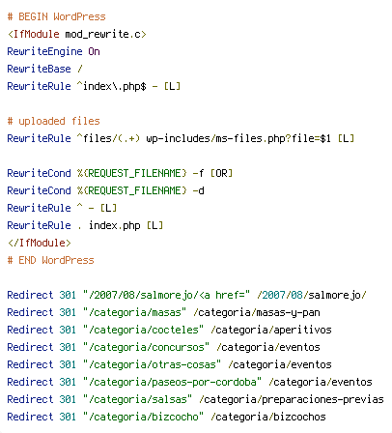Click '/categoria/cocteles' in the redirect source
The width and height of the screenshot is (392, 433).
point(144,330)
